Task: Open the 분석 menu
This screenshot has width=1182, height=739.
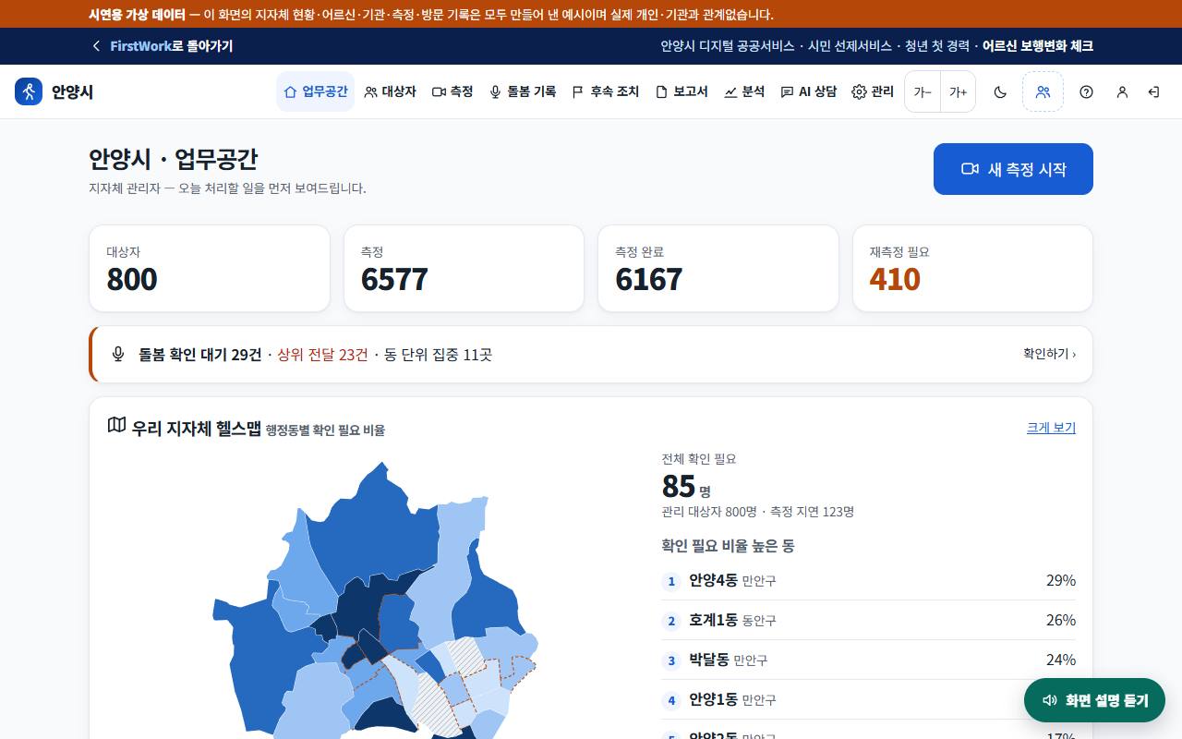Action: coord(744,91)
